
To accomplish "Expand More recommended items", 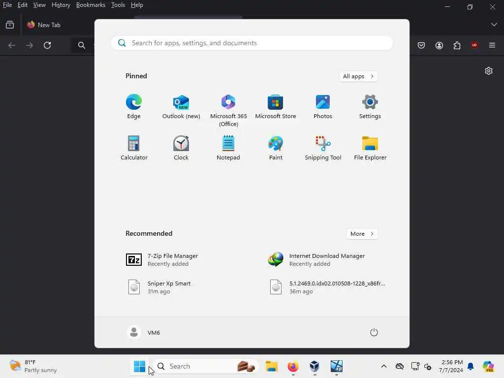I will (362, 234).
